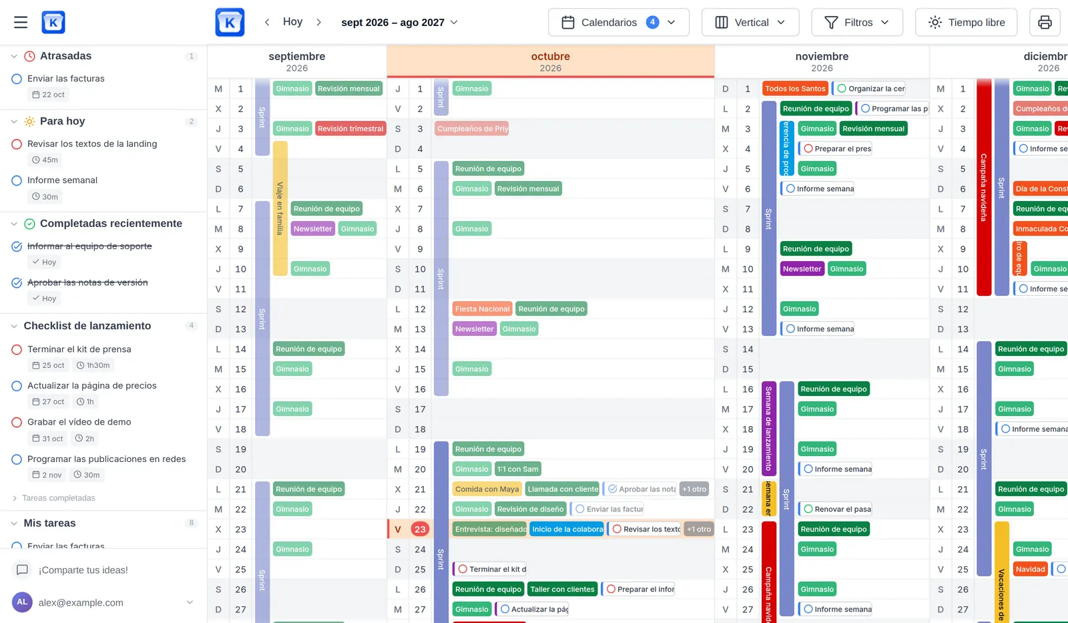This screenshot has width=1068, height=623.
Task: Select the noviembre 2026 month header
Action: (x=822, y=61)
